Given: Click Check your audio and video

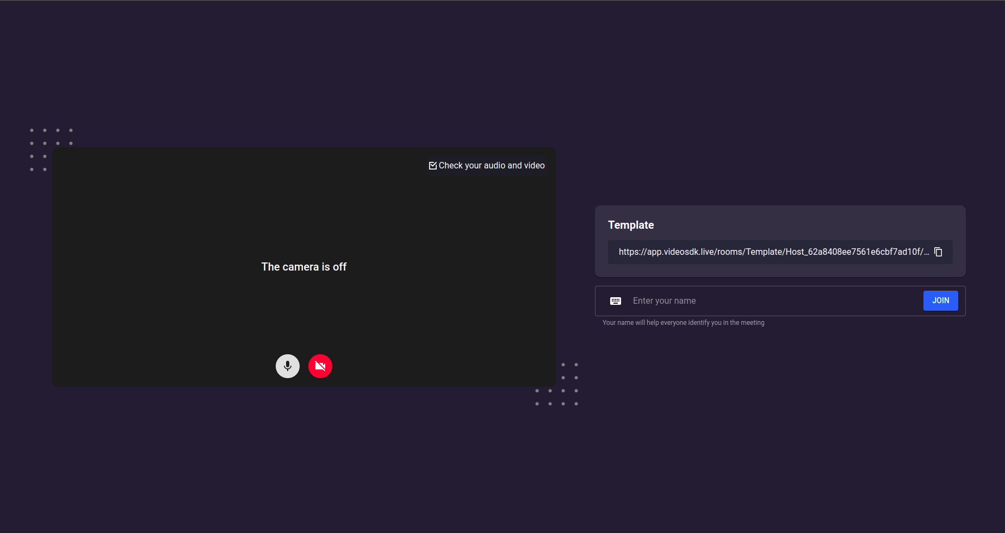Looking at the screenshot, I should [x=487, y=166].
